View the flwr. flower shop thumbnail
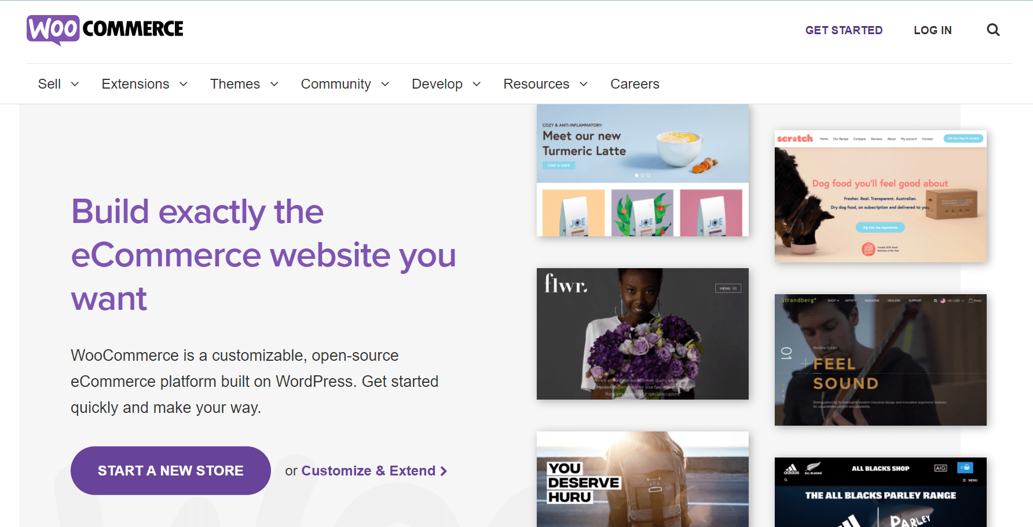Image resolution: width=1033 pixels, height=527 pixels. [x=643, y=334]
